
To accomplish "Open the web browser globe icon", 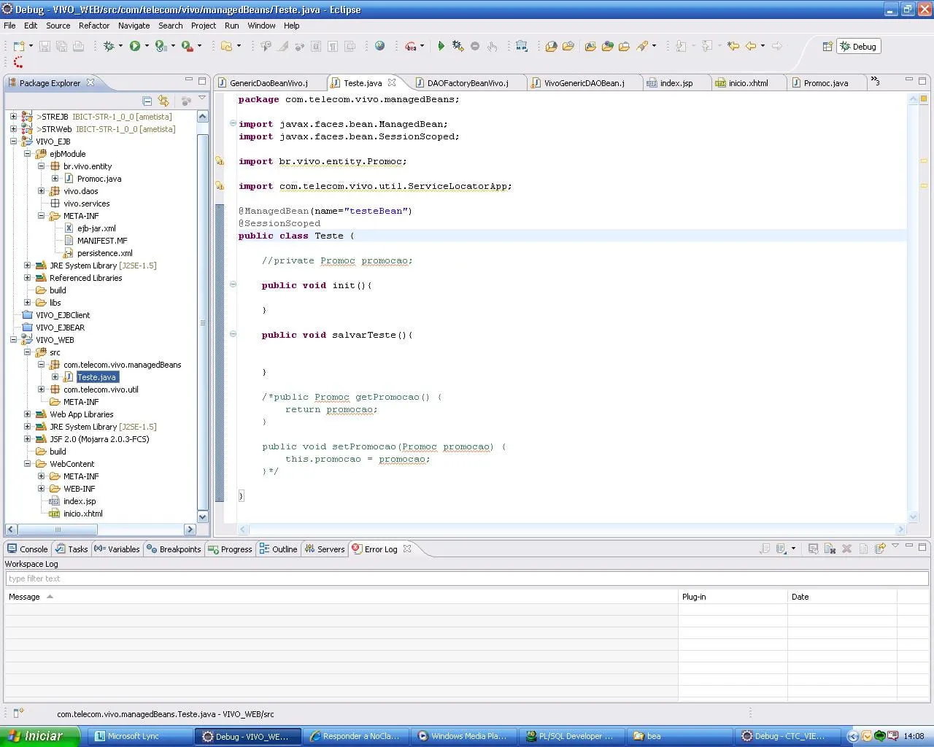I will [x=379, y=46].
